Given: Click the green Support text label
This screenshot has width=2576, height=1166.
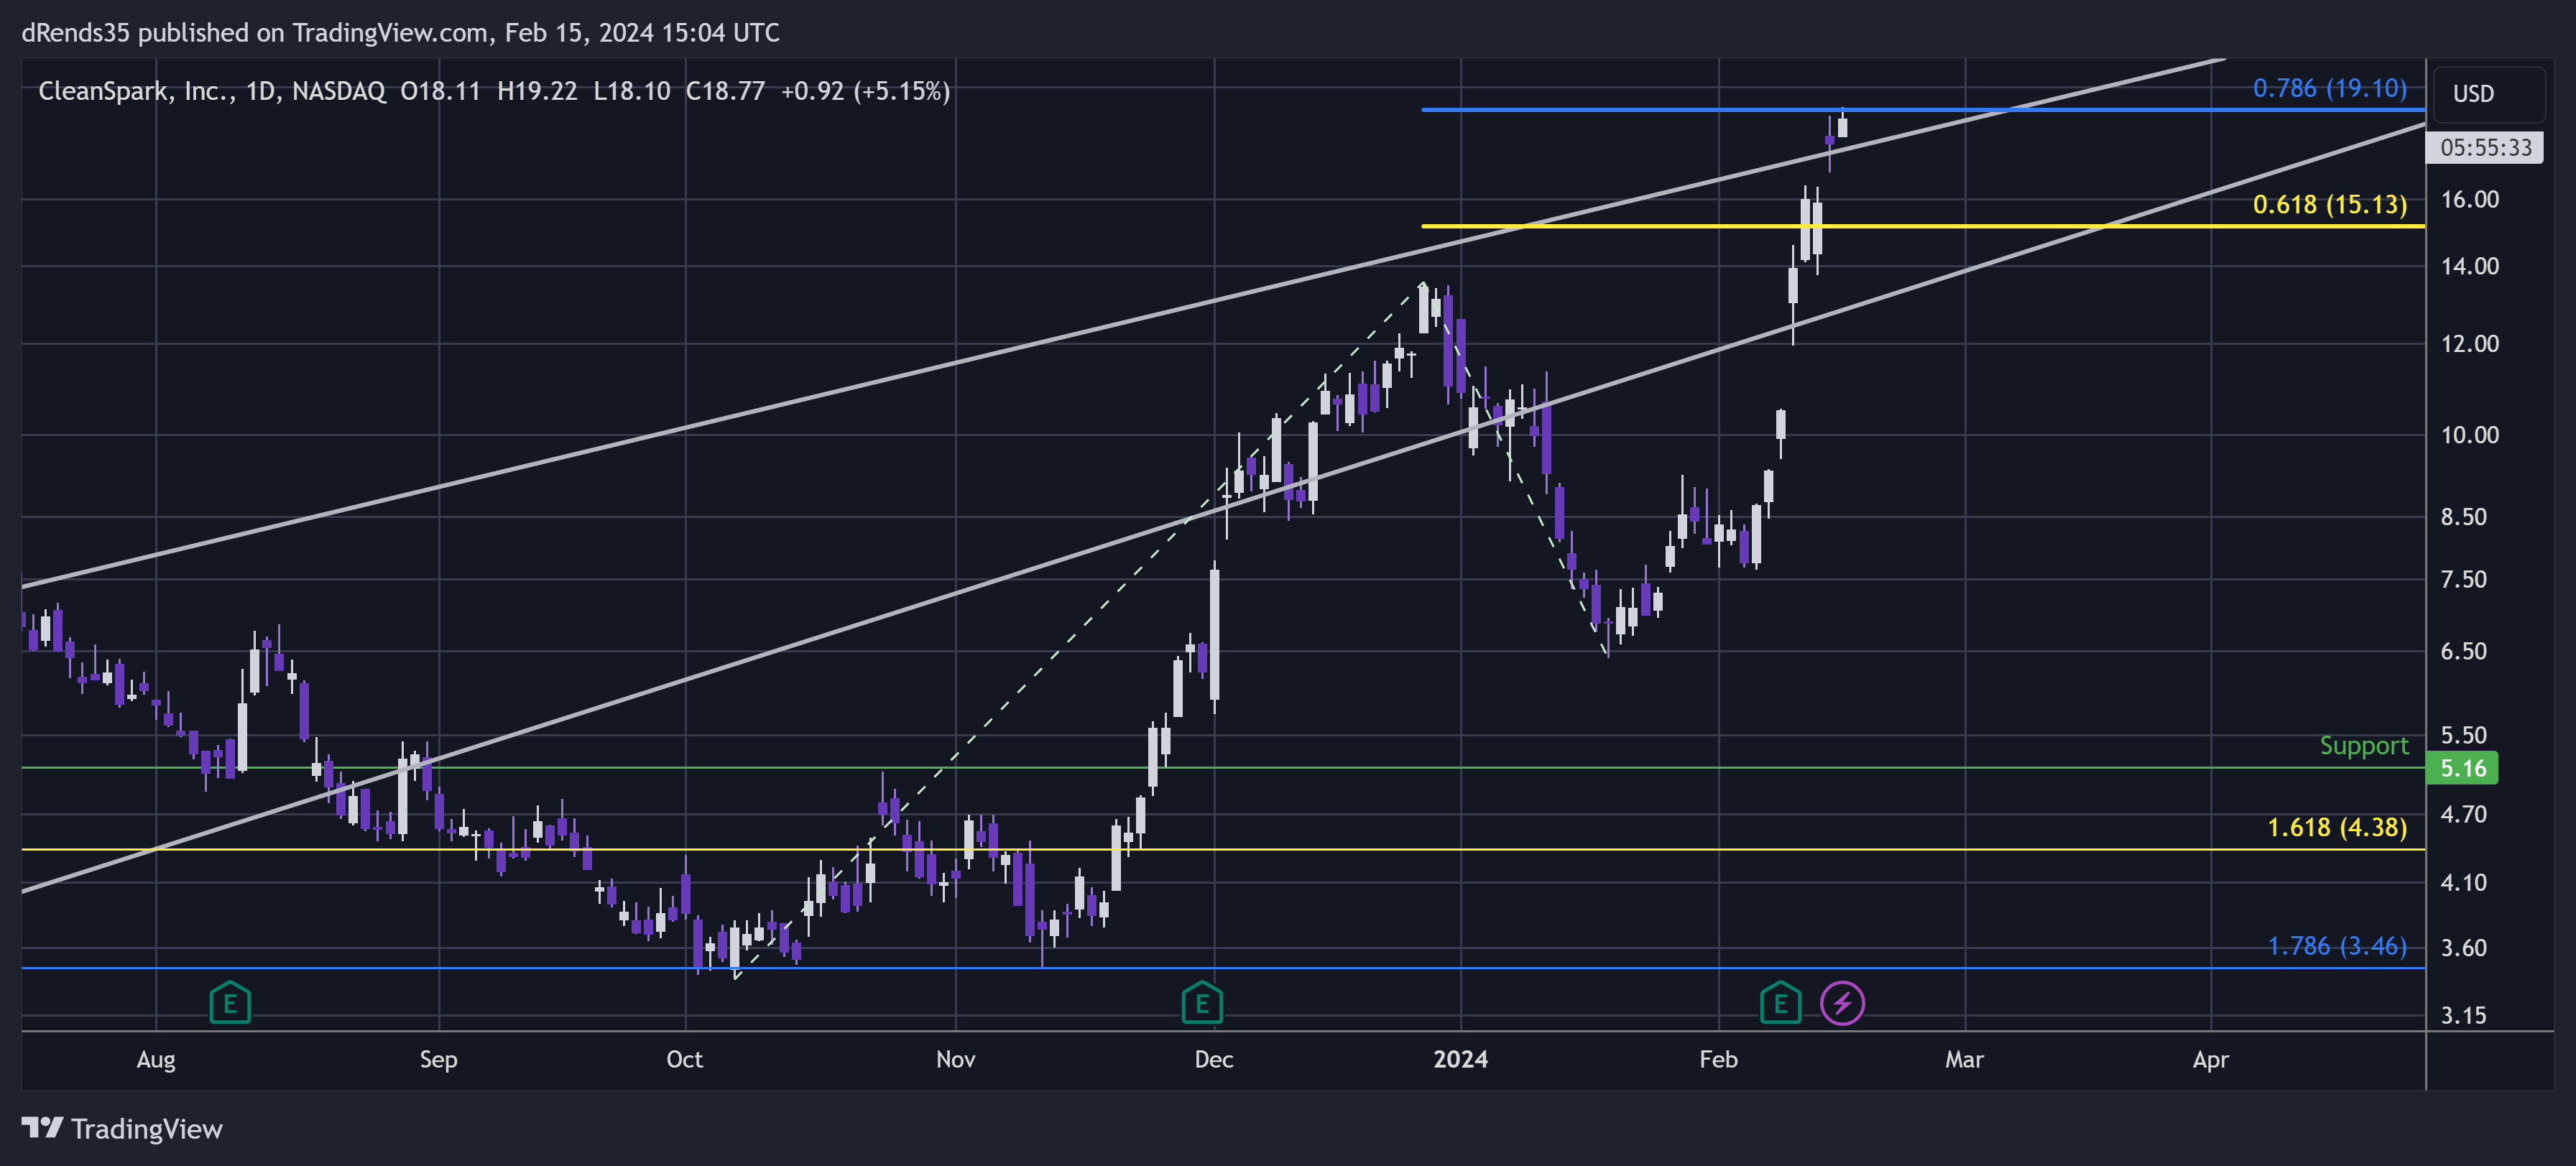Looking at the screenshot, I should click(x=2364, y=746).
